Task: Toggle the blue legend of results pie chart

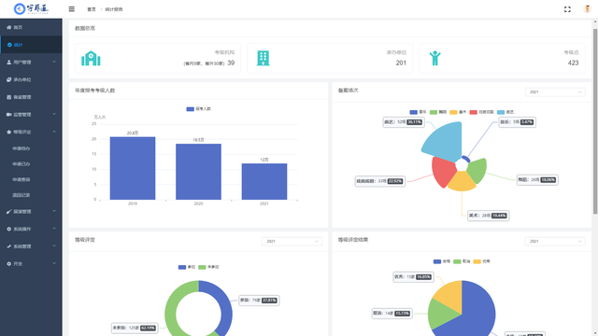Action: pyautogui.click(x=442, y=261)
